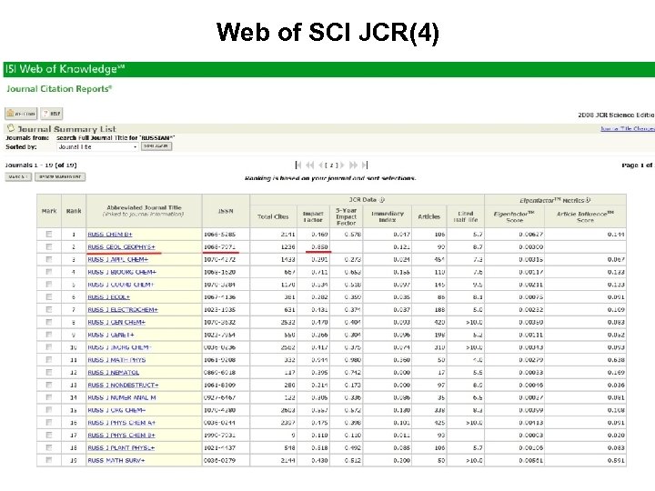Click the ISSN column header
655x491 pixels.
pyautogui.click(x=226, y=211)
